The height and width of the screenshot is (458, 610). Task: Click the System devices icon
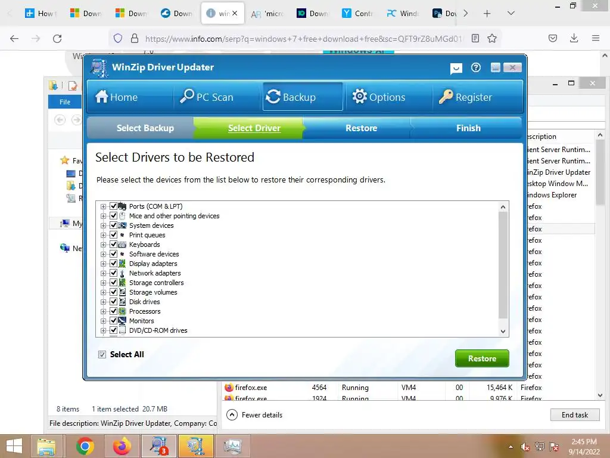pyautogui.click(x=122, y=225)
